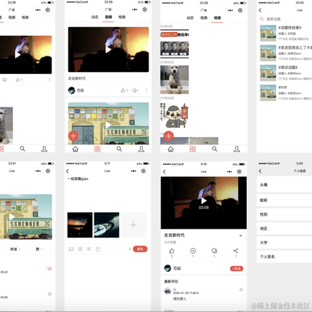The height and width of the screenshot is (312, 312).
Task: Go back from the 一给我嘞giao compose screen
Action: (x=67, y=171)
